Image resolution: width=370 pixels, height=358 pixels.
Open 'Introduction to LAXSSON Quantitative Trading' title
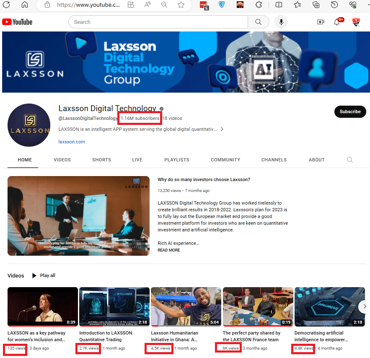pyautogui.click(x=106, y=336)
